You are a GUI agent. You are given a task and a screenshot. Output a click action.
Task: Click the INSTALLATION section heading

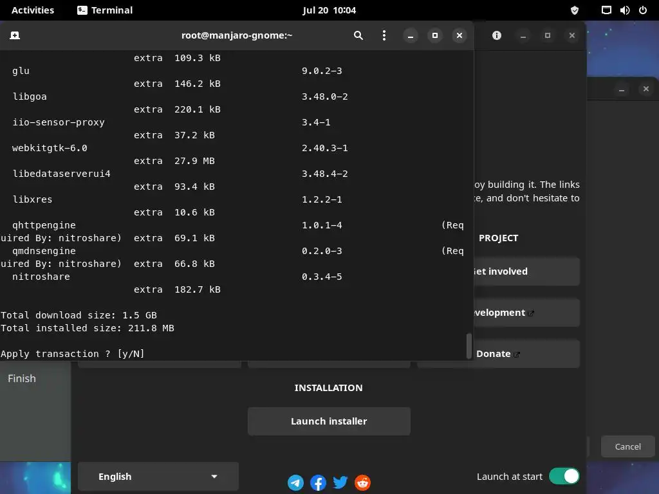tap(329, 388)
